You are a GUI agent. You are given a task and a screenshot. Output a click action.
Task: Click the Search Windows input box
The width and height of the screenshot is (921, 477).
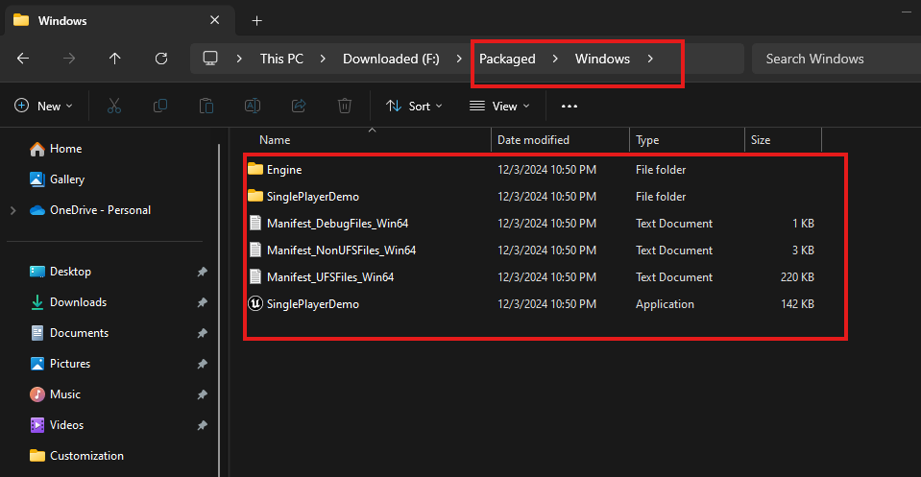pos(831,59)
